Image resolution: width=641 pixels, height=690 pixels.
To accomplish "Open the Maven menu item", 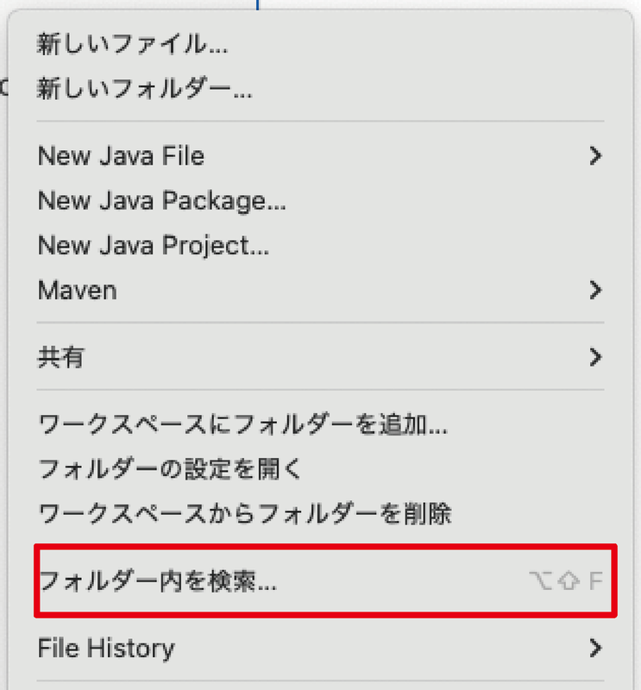I will click(78, 290).
